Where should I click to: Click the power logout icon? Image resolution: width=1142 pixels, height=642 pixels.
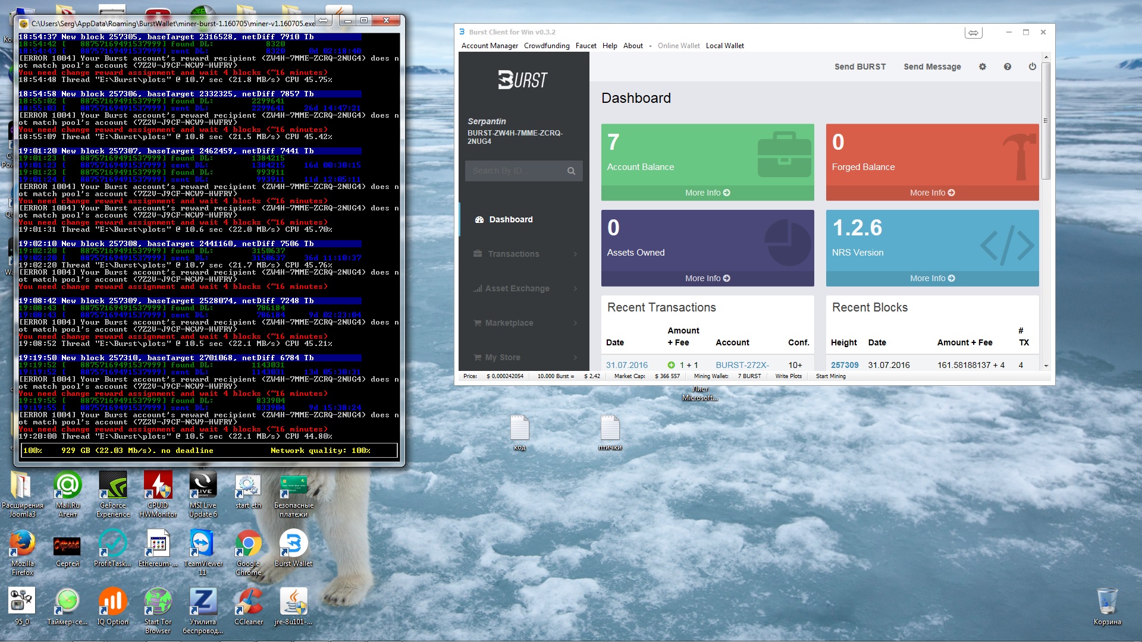point(1033,67)
